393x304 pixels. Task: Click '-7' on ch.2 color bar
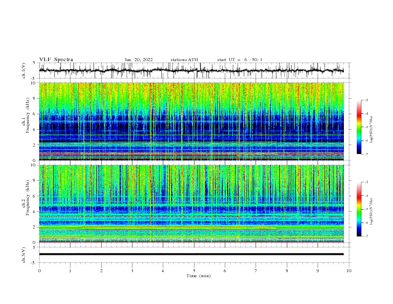pyautogui.click(x=366, y=236)
